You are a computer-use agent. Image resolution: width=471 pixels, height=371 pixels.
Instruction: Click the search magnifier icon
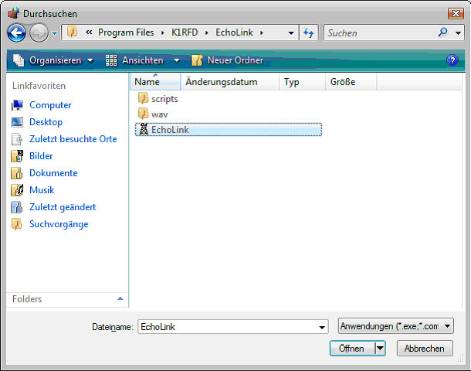(442, 32)
